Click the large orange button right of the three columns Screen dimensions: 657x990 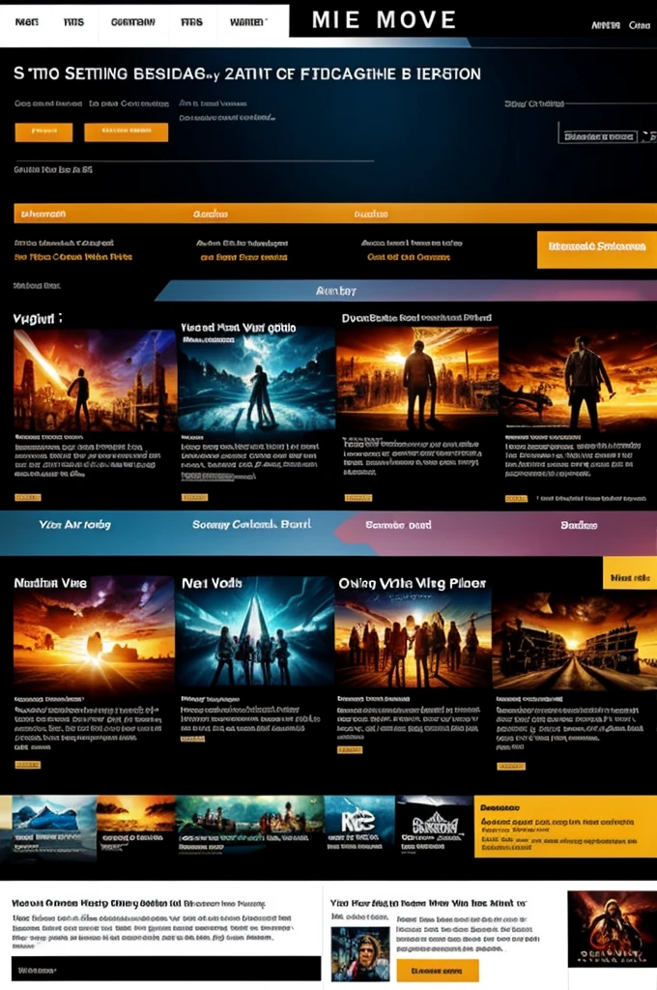[x=596, y=249]
